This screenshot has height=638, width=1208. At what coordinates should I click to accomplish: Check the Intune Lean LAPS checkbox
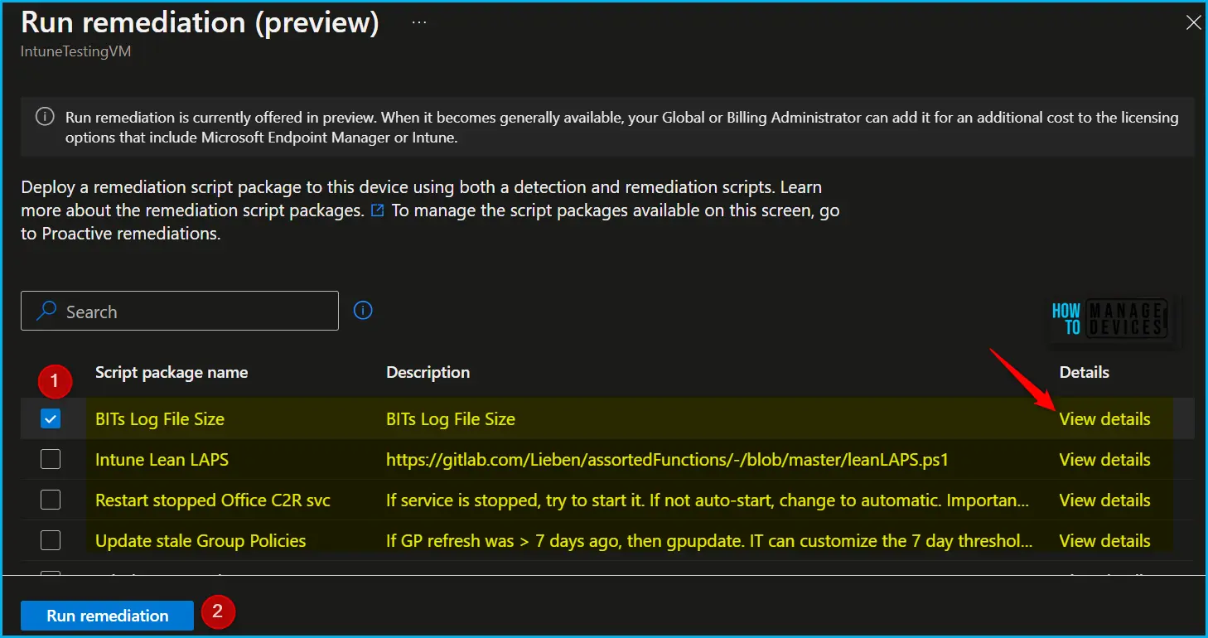(51, 460)
